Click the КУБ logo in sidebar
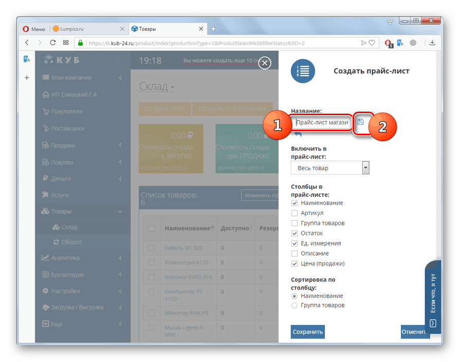Viewport: 460px width, 362px height. coord(62,60)
